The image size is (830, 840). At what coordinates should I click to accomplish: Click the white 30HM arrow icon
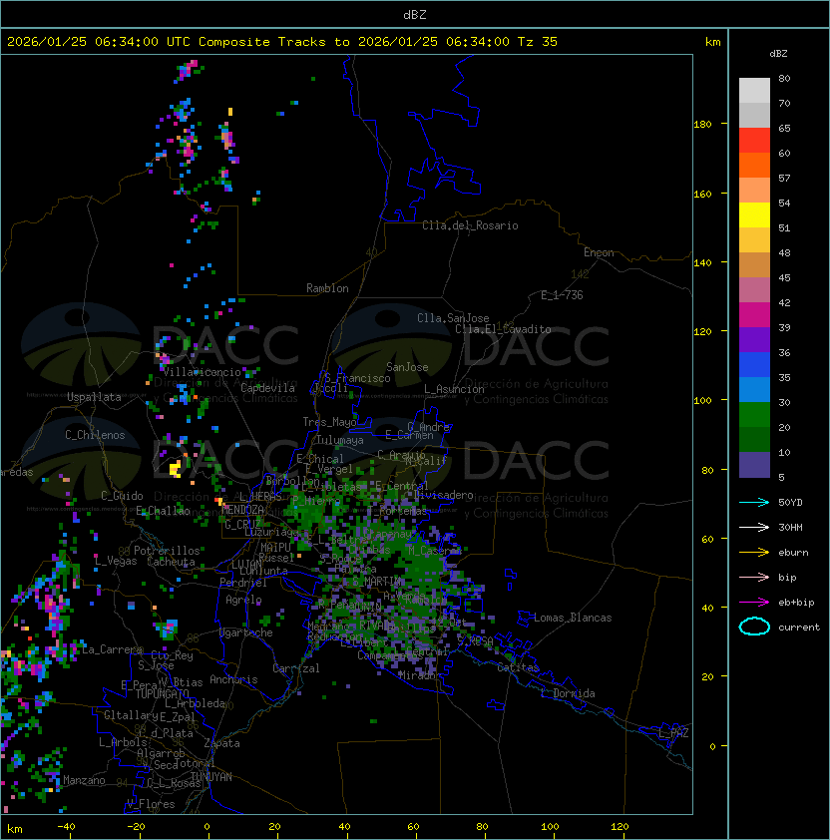coord(754,527)
